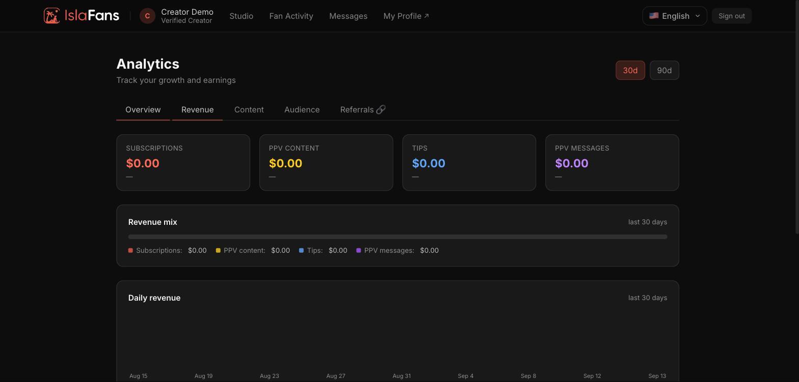
Task: Click the Sign out button
Action: point(732,16)
